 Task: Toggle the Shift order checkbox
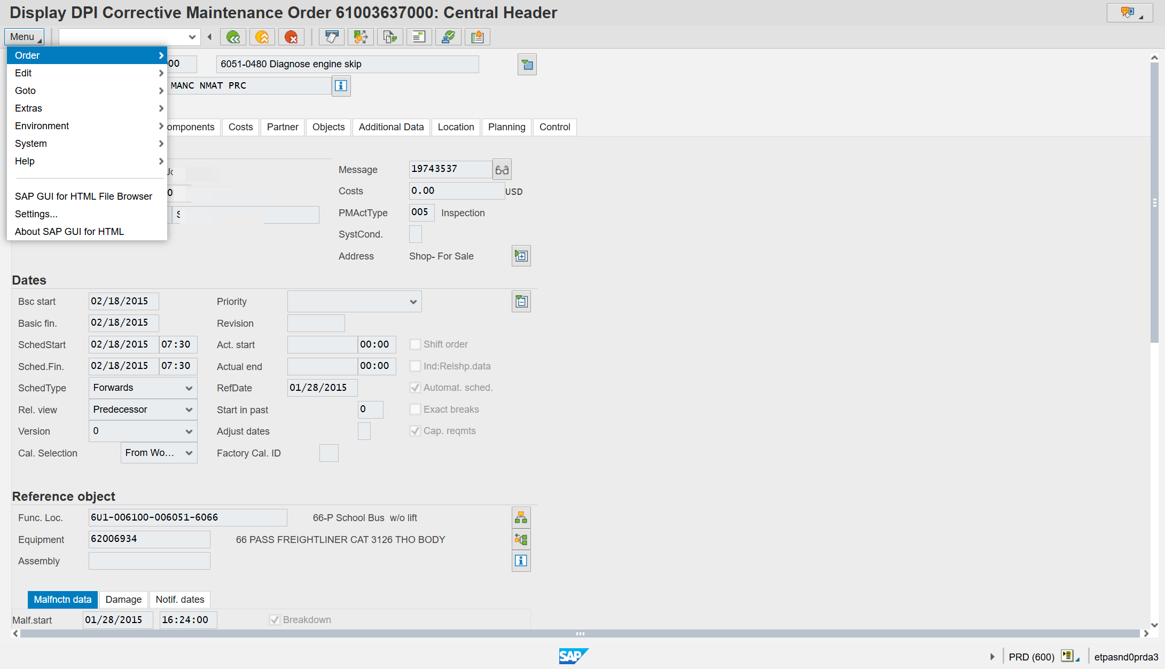click(x=415, y=344)
